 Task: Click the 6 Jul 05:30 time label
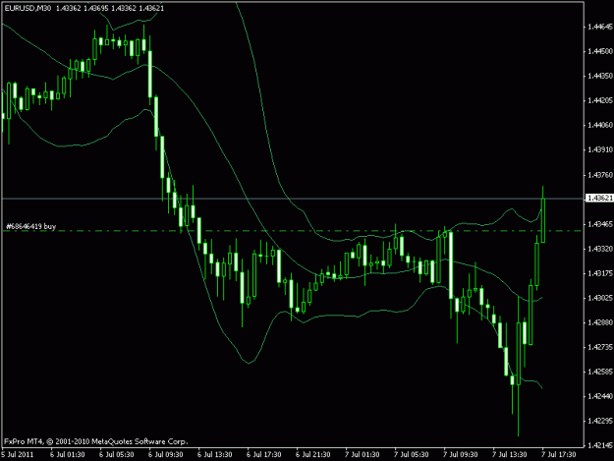pos(116,455)
